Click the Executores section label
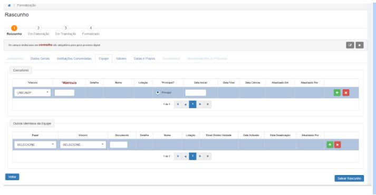The width and height of the screenshot is (376, 195). [x=21, y=70]
